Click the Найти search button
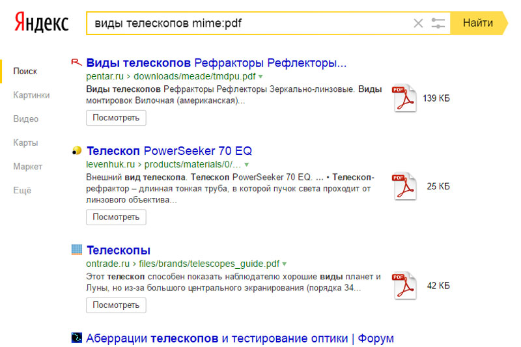 [x=478, y=23]
